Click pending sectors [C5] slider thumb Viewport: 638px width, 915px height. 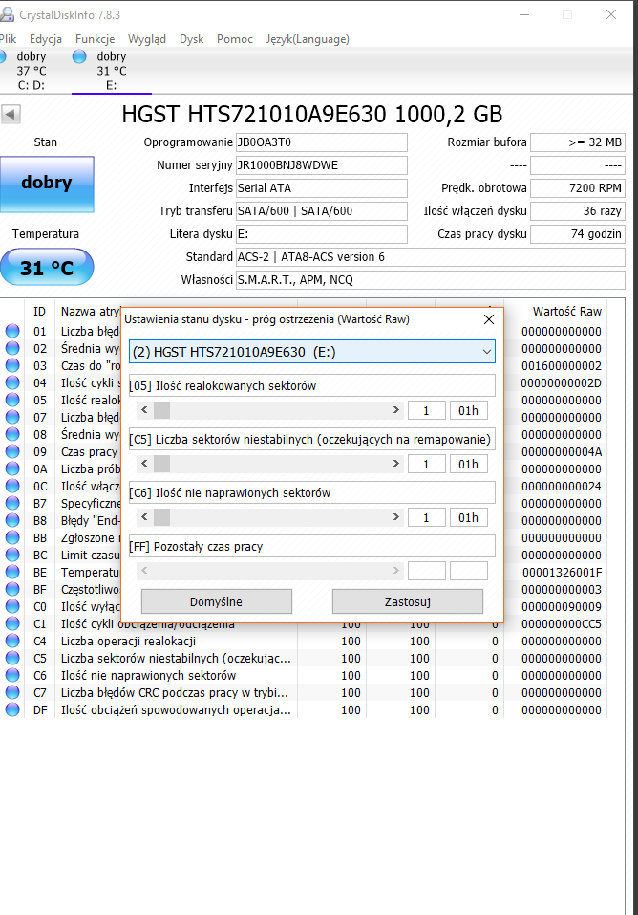(161, 464)
